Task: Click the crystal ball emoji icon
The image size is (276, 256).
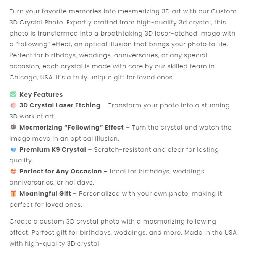Action: (x=13, y=128)
